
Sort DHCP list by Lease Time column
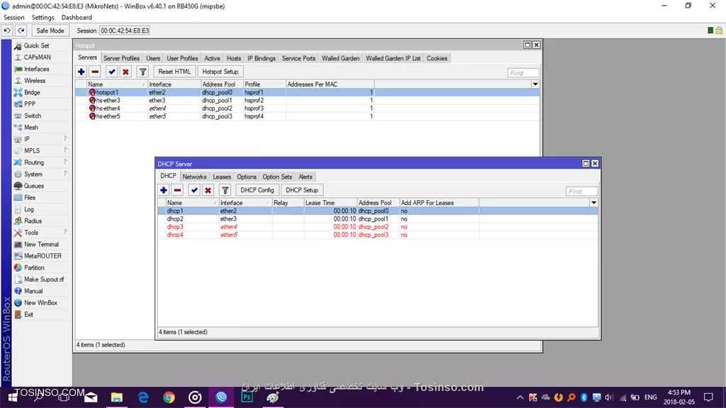330,203
